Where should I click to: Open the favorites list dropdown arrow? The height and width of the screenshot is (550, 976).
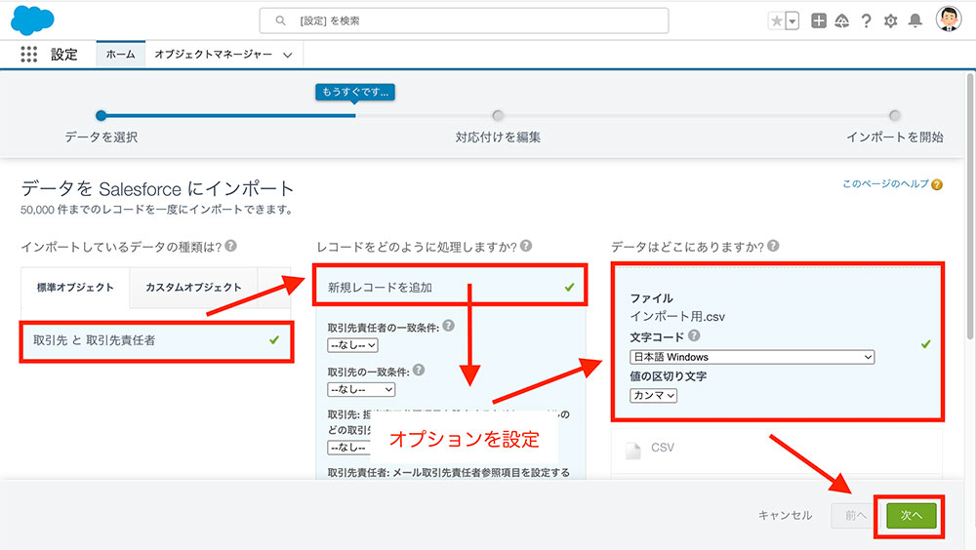(793, 21)
